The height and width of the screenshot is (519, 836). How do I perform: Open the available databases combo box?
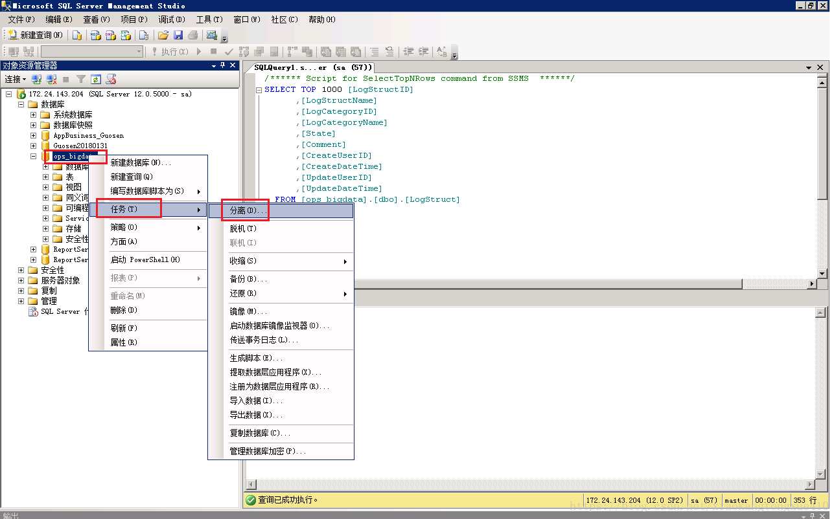pyautogui.click(x=92, y=52)
